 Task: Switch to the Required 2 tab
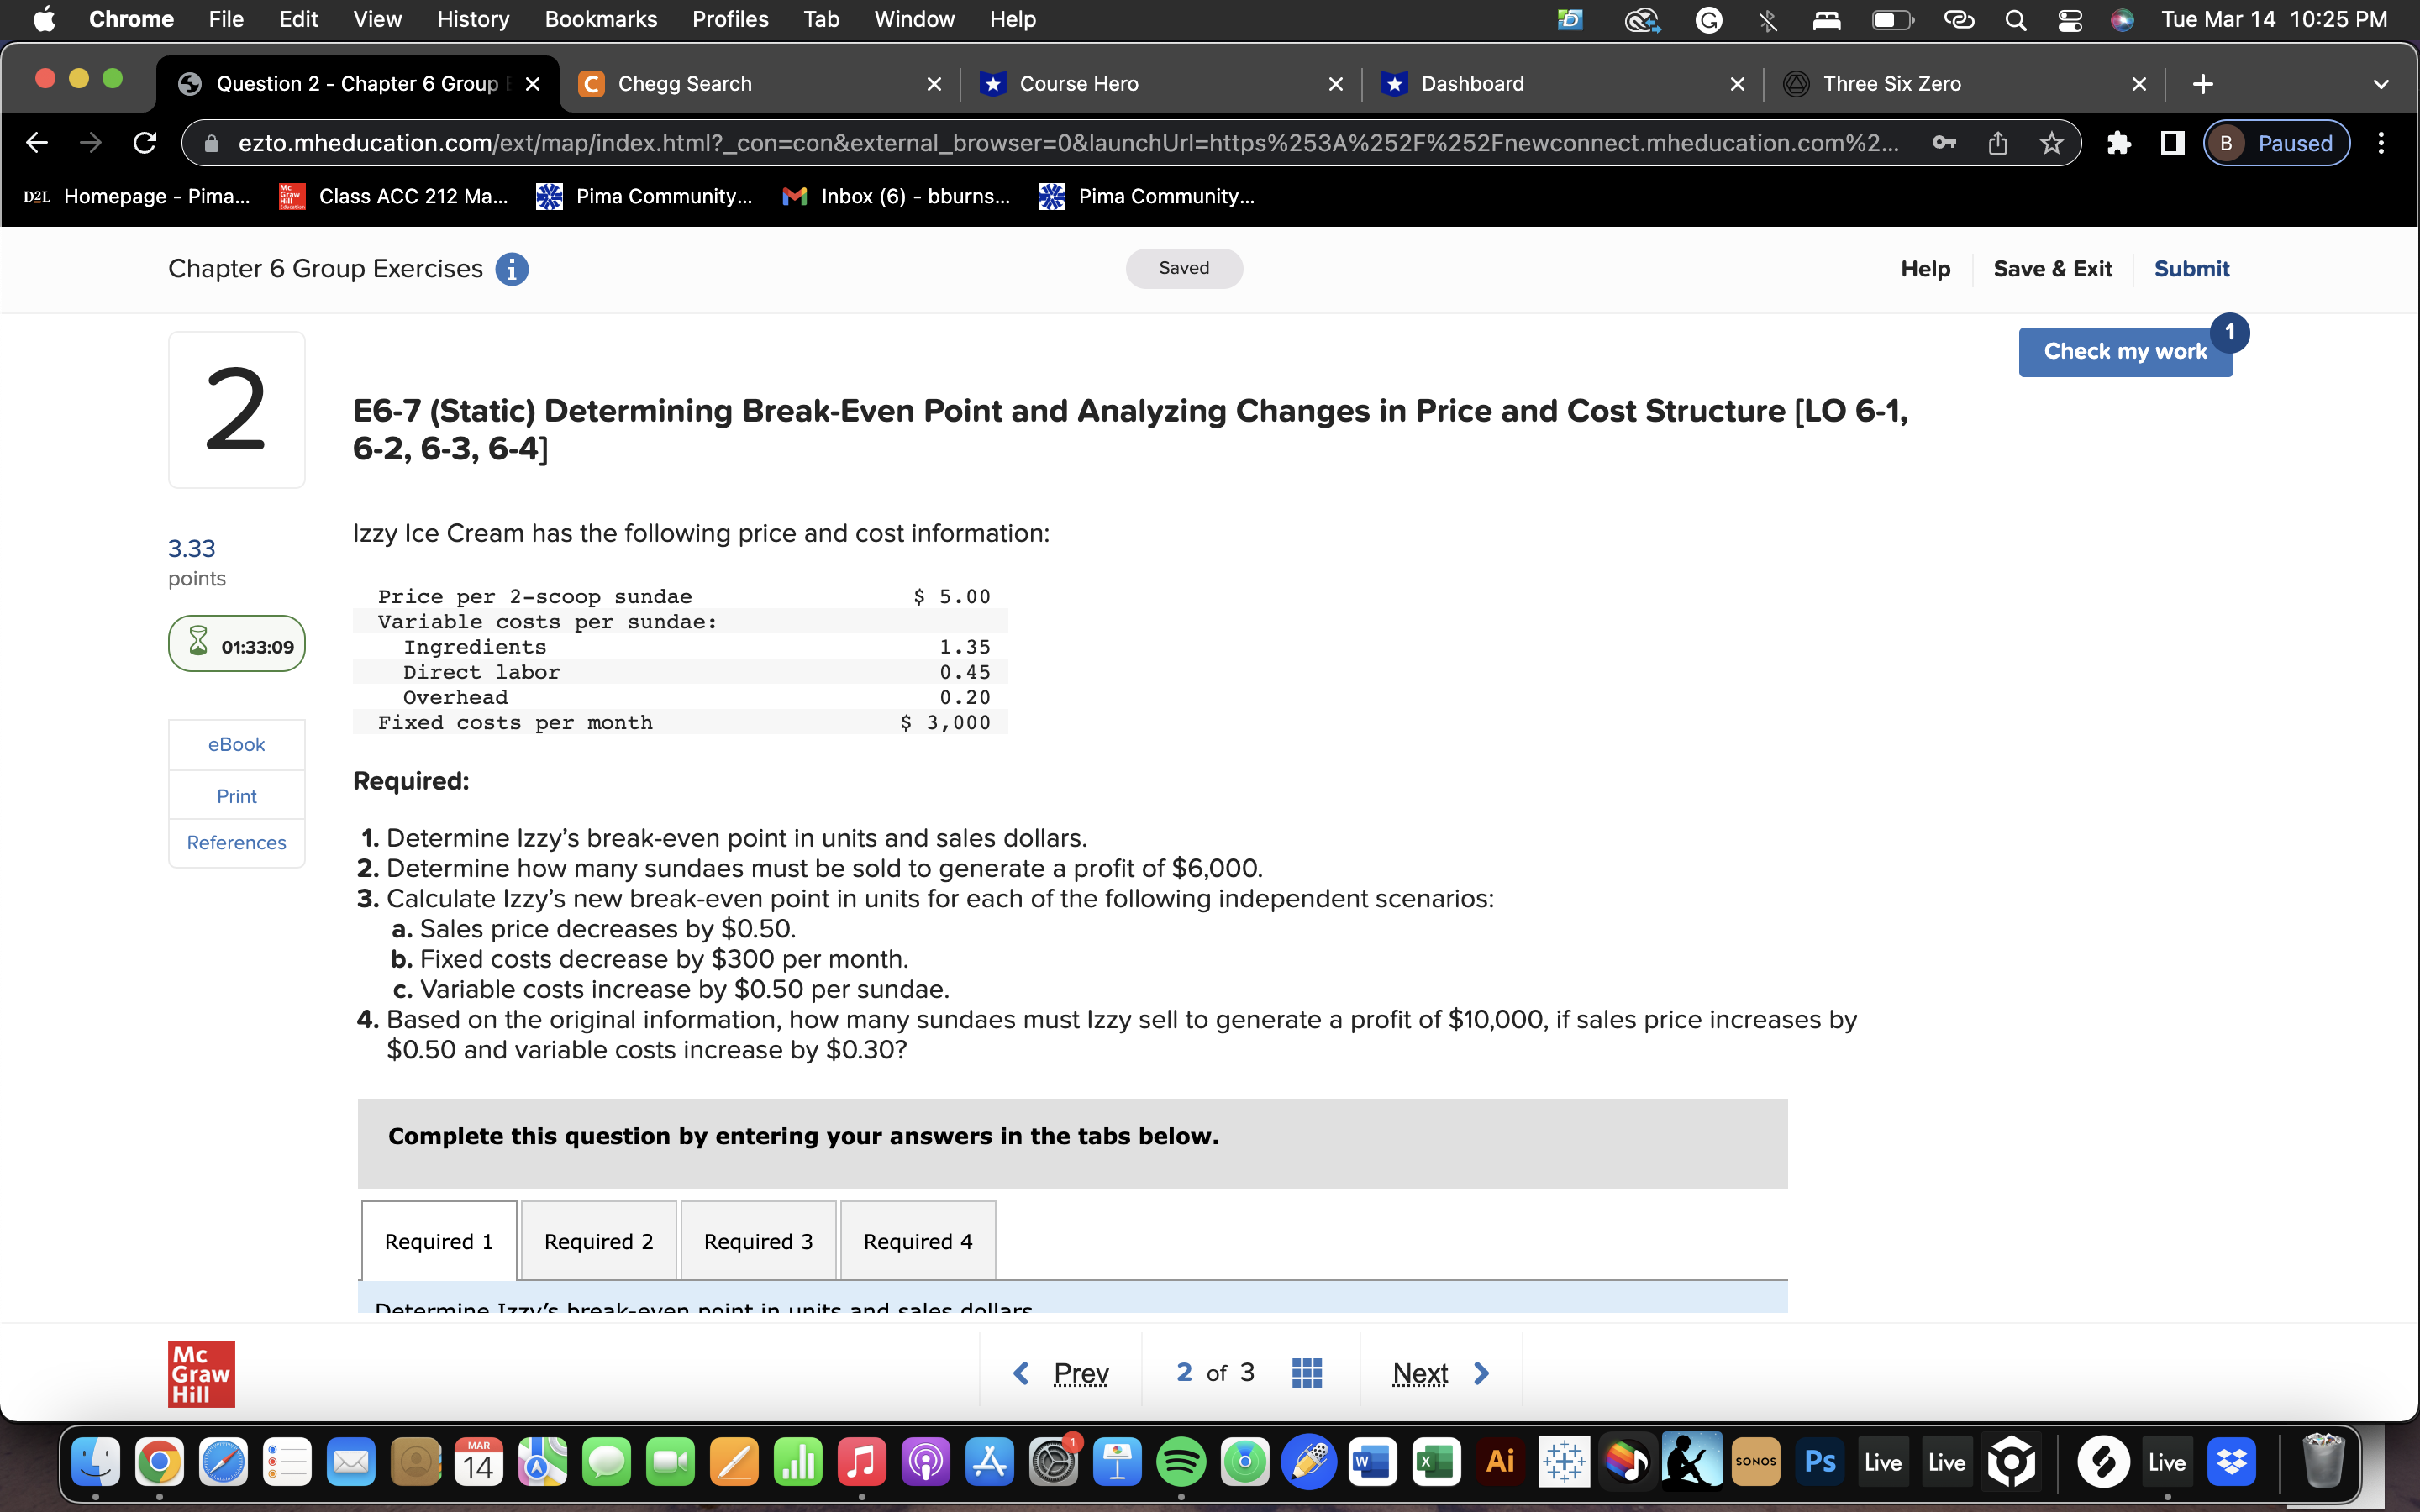(598, 1240)
